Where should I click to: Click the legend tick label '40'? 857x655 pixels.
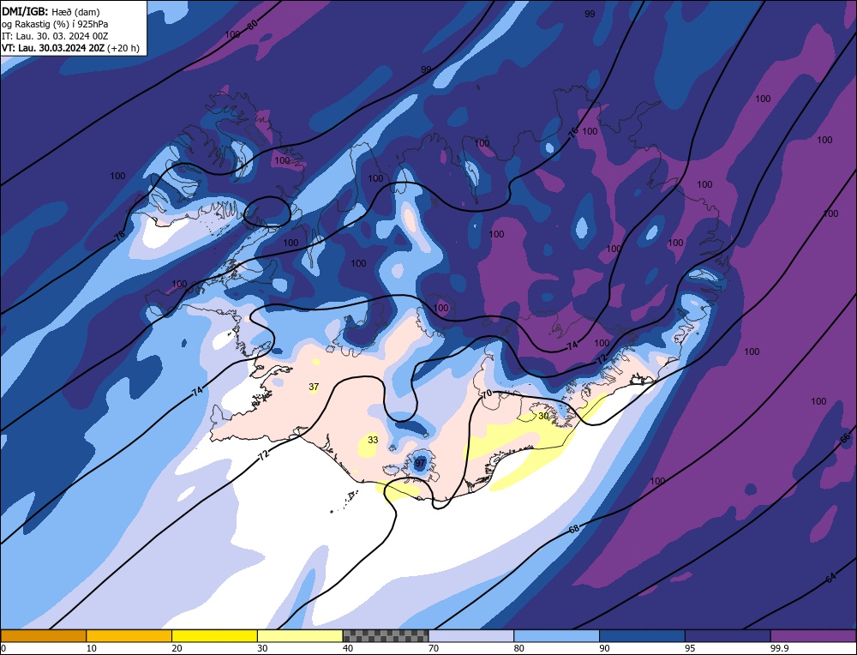point(348,648)
